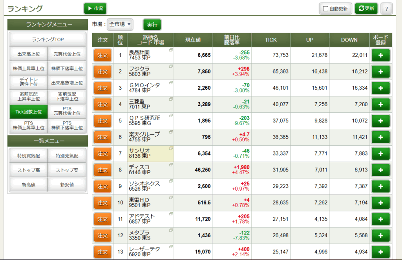Open ストップ高 list

(x=28, y=170)
